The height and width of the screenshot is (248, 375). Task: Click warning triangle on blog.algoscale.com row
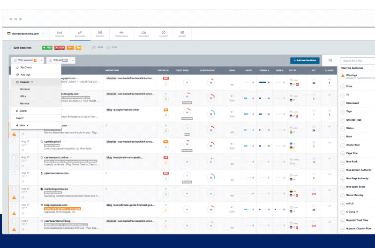(x=14, y=214)
